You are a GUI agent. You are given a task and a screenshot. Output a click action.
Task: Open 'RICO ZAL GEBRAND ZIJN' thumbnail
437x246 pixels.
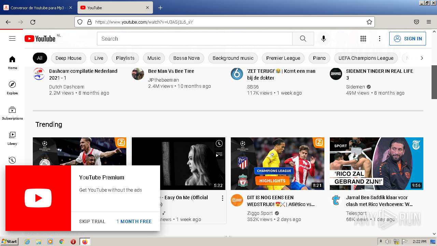click(377, 164)
